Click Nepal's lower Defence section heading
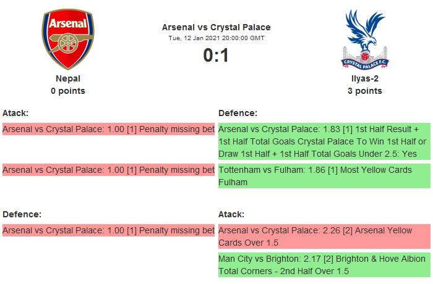This screenshot has height=284, width=433. click(x=22, y=214)
